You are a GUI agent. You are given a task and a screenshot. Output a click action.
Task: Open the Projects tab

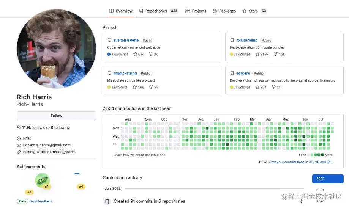click(196, 11)
